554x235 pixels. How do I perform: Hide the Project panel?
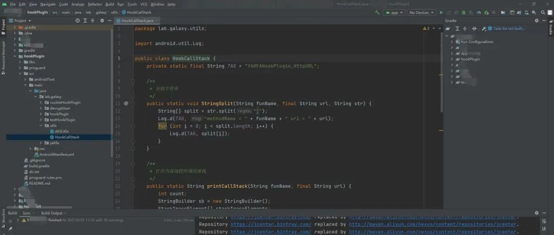pos(110,21)
